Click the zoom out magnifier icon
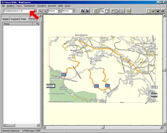This screenshot has width=167, height=133. [45, 11]
